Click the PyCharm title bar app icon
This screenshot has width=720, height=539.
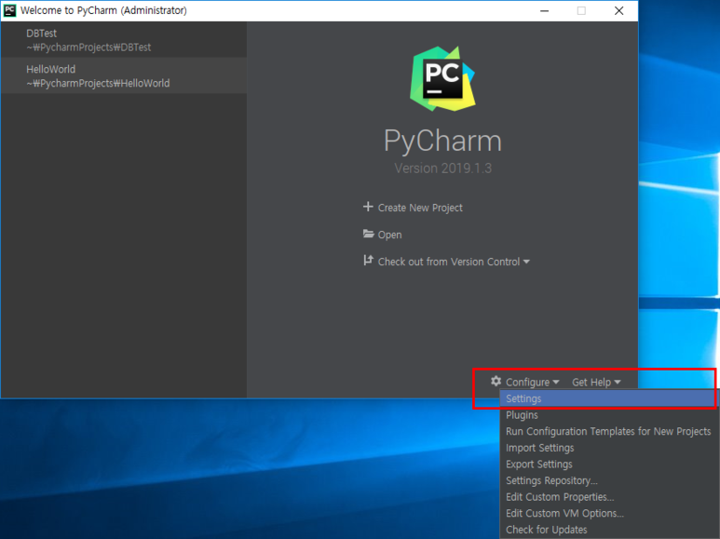9,10
